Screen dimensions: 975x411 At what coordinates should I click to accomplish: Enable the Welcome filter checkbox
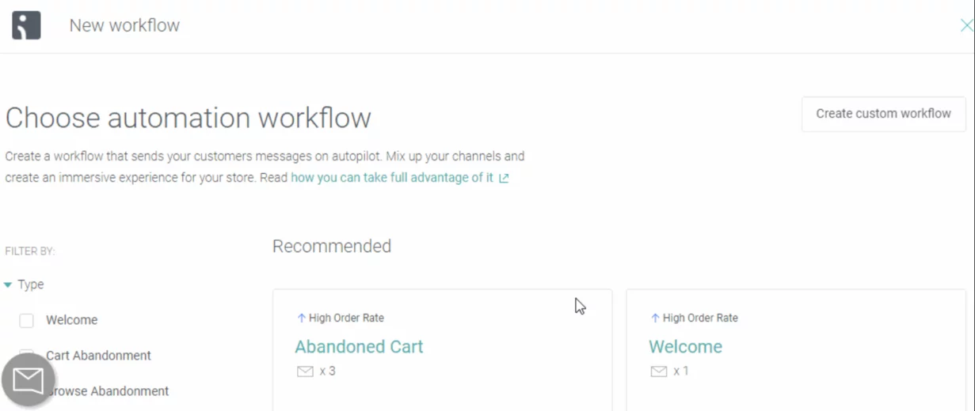click(27, 320)
